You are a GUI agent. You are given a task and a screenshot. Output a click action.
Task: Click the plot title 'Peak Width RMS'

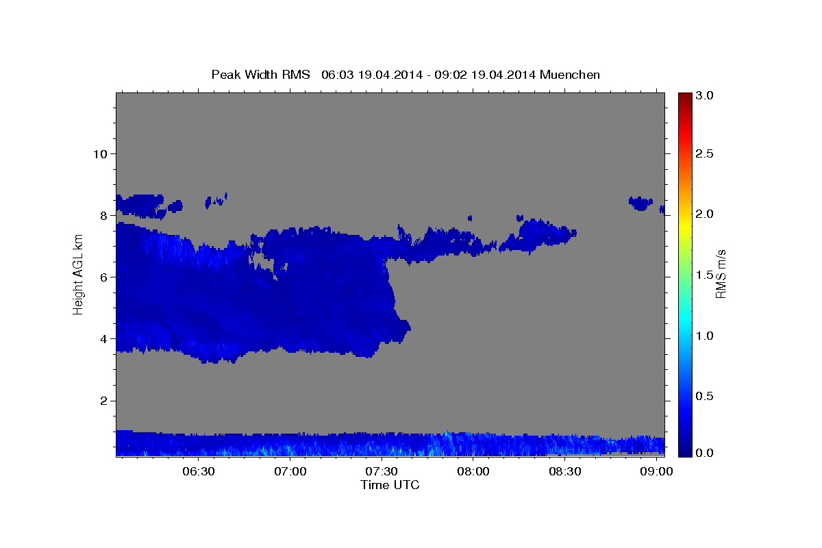coord(260,75)
